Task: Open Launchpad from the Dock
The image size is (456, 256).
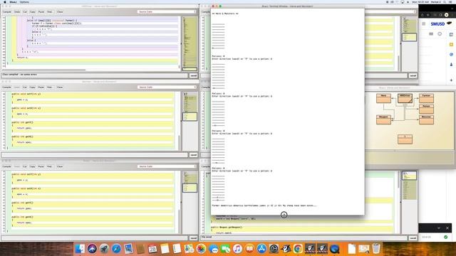Action: [x=104, y=249]
